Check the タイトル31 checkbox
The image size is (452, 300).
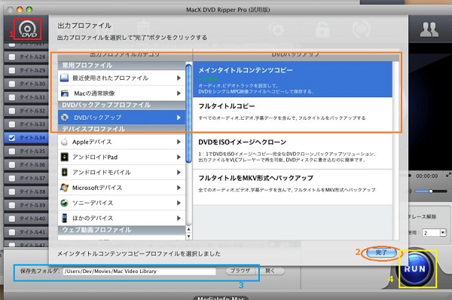[x=12, y=97]
